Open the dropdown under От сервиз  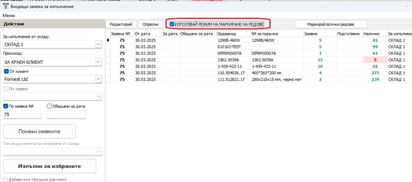[98, 97]
